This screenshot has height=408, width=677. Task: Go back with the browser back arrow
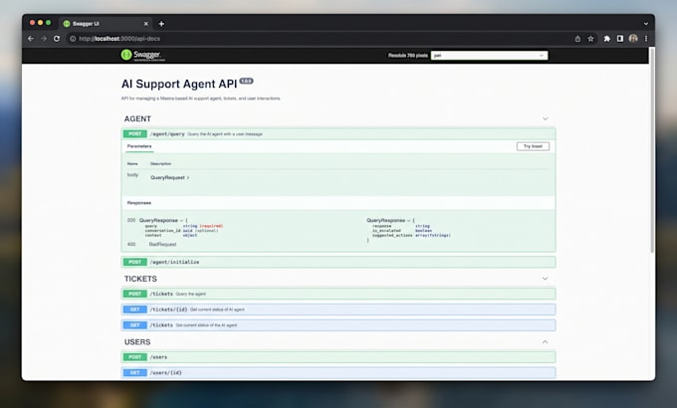coord(31,39)
